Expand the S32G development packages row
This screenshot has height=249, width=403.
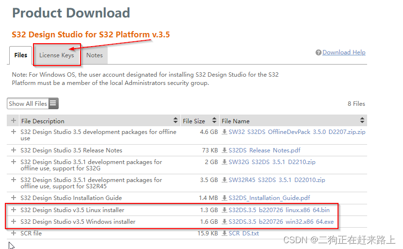pyautogui.click(x=14, y=162)
